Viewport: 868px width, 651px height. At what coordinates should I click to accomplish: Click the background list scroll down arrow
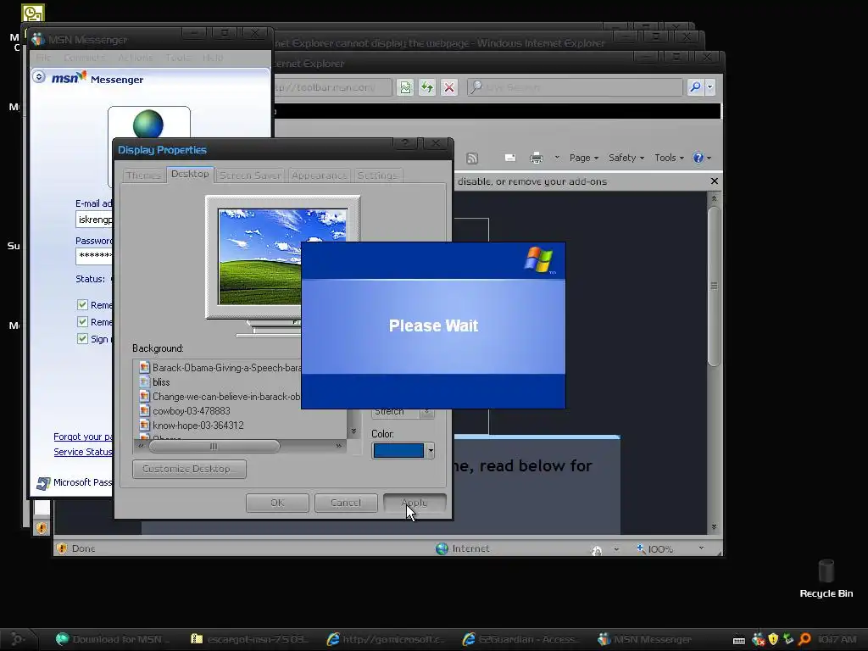(x=353, y=431)
